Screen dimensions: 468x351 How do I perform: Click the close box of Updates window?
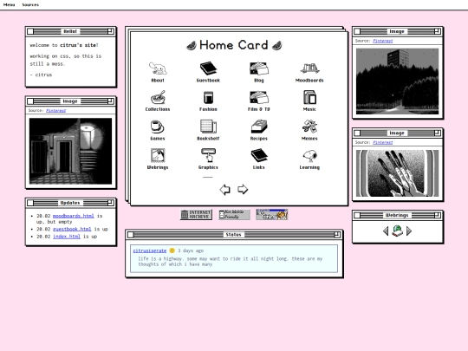pos(30,203)
